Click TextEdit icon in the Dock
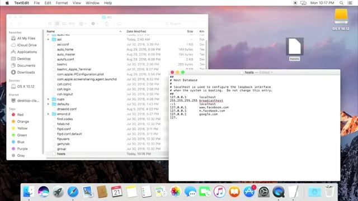This screenshot has width=358, height=201. pyautogui.click(x=293, y=192)
